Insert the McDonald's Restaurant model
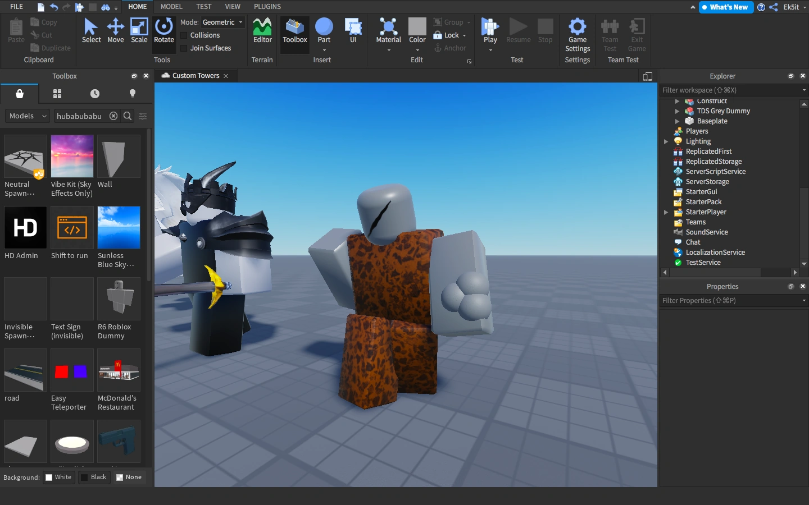This screenshot has height=505, width=809. tap(119, 370)
